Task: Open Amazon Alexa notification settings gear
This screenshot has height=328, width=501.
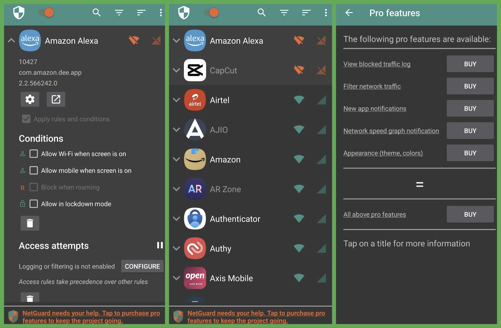Action: point(30,99)
